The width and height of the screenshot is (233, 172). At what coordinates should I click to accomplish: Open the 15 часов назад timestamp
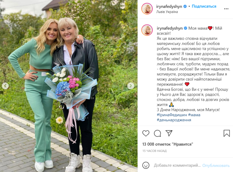pyautogui.click(x=155, y=151)
